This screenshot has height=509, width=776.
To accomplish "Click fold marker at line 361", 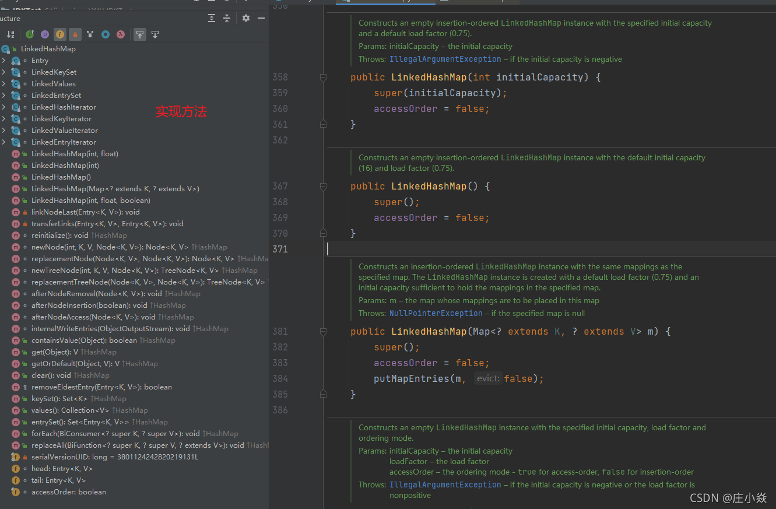I will [322, 124].
